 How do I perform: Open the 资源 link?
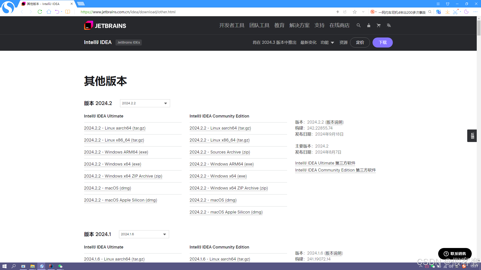point(343,42)
